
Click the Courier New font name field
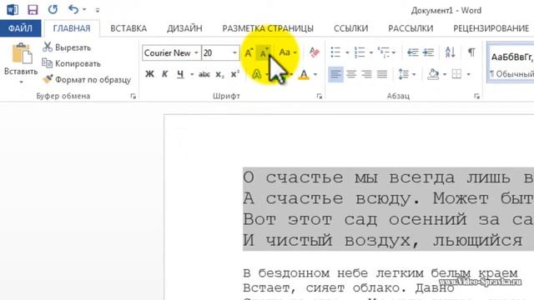coord(168,53)
